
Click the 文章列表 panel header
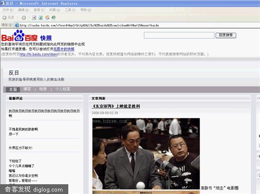click(x=99, y=98)
